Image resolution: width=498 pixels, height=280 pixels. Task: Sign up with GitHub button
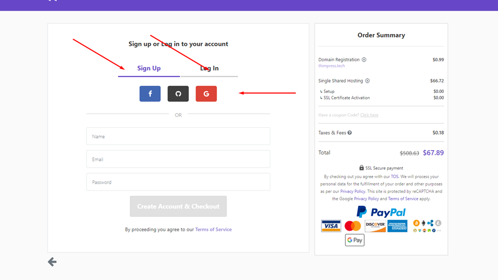(178, 94)
